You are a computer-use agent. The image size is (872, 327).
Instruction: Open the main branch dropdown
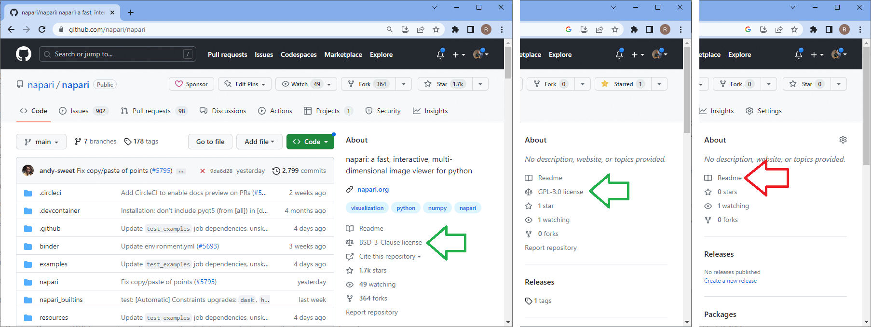(x=41, y=142)
